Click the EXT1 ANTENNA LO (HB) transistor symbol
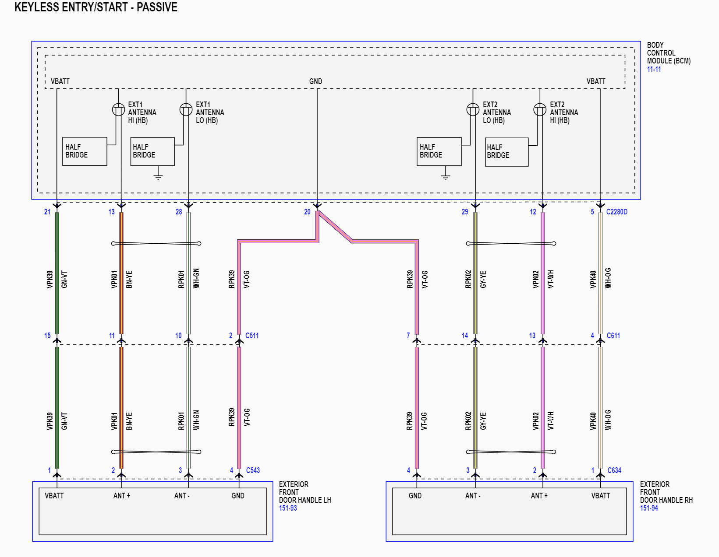 coord(186,109)
